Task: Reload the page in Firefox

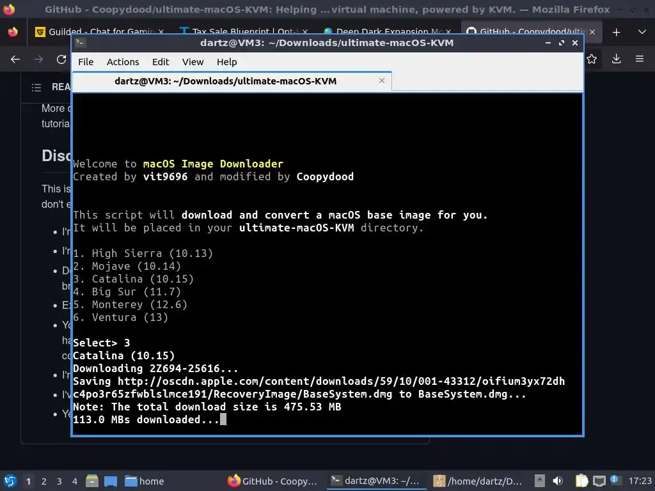Action: 61,59
